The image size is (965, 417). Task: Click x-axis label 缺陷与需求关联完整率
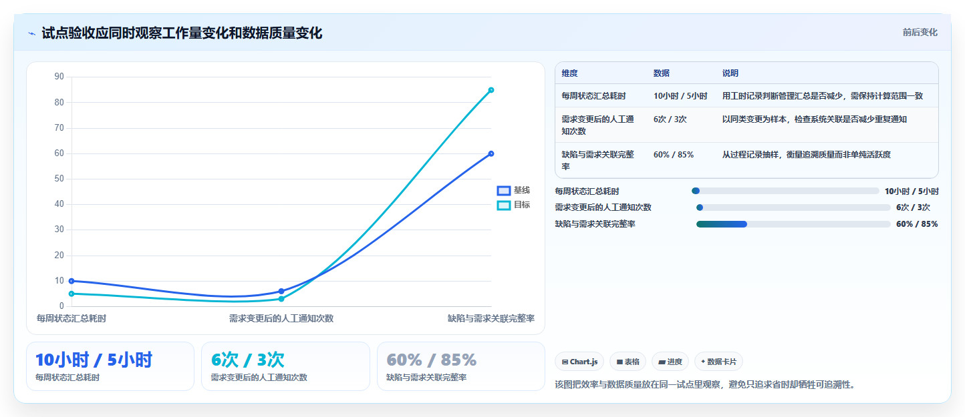(491, 318)
